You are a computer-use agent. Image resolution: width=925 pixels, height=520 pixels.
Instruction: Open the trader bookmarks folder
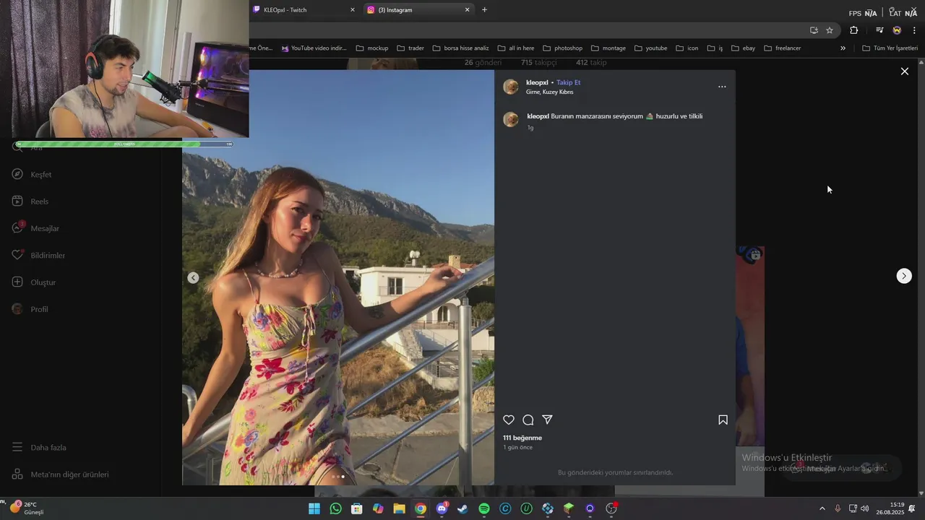pos(410,48)
